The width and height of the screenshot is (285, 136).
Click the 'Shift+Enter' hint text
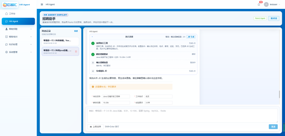[112, 127]
